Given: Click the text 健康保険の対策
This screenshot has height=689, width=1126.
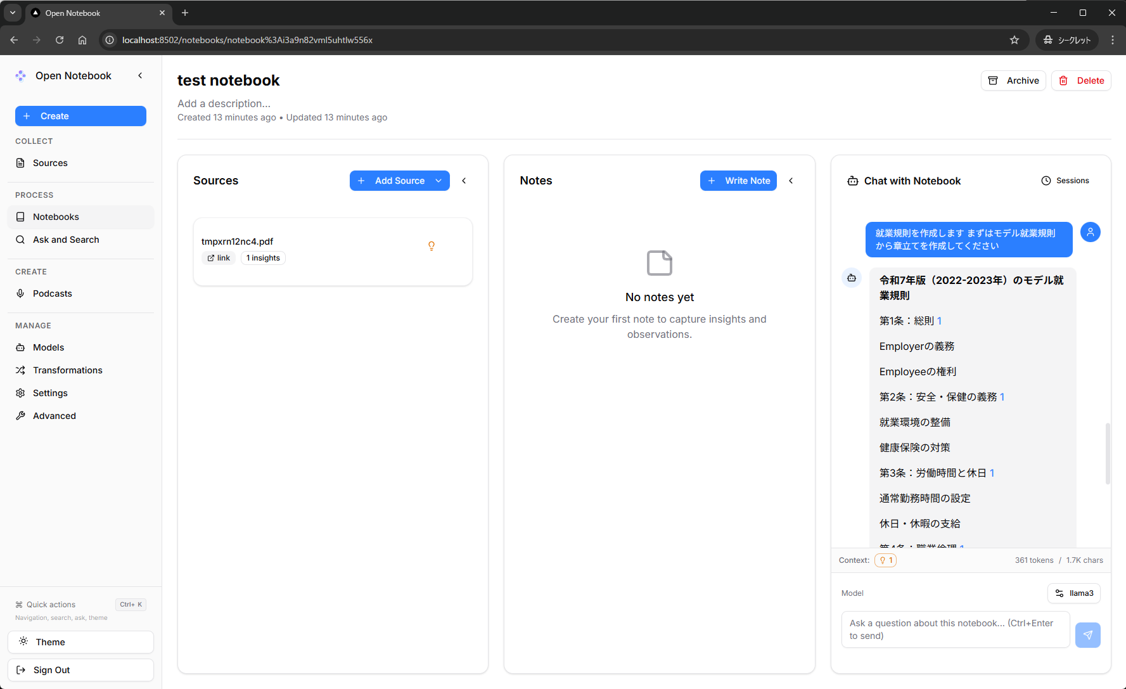Looking at the screenshot, I should (x=915, y=448).
